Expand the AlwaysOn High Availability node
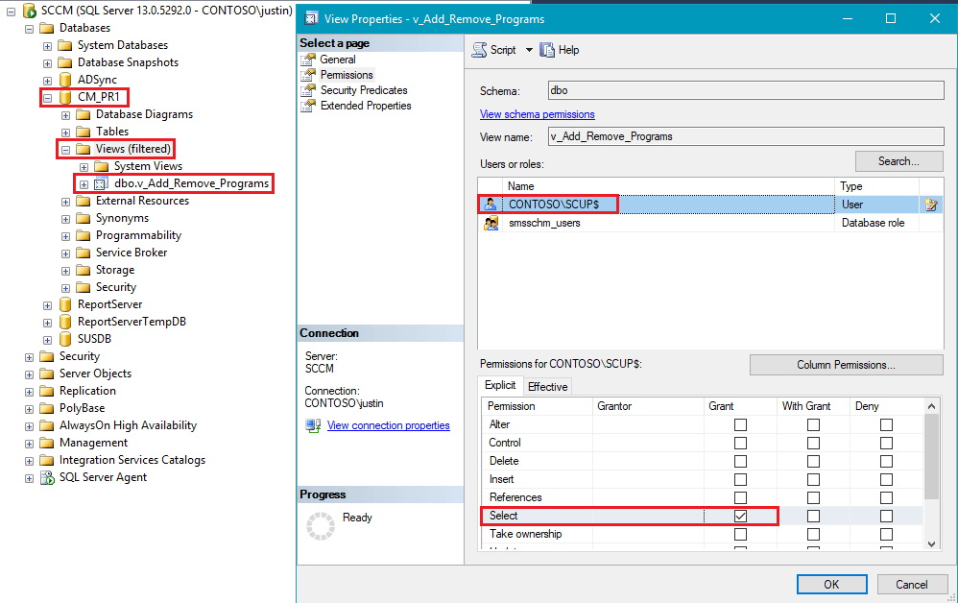This screenshot has height=603, width=958. [29, 426]
